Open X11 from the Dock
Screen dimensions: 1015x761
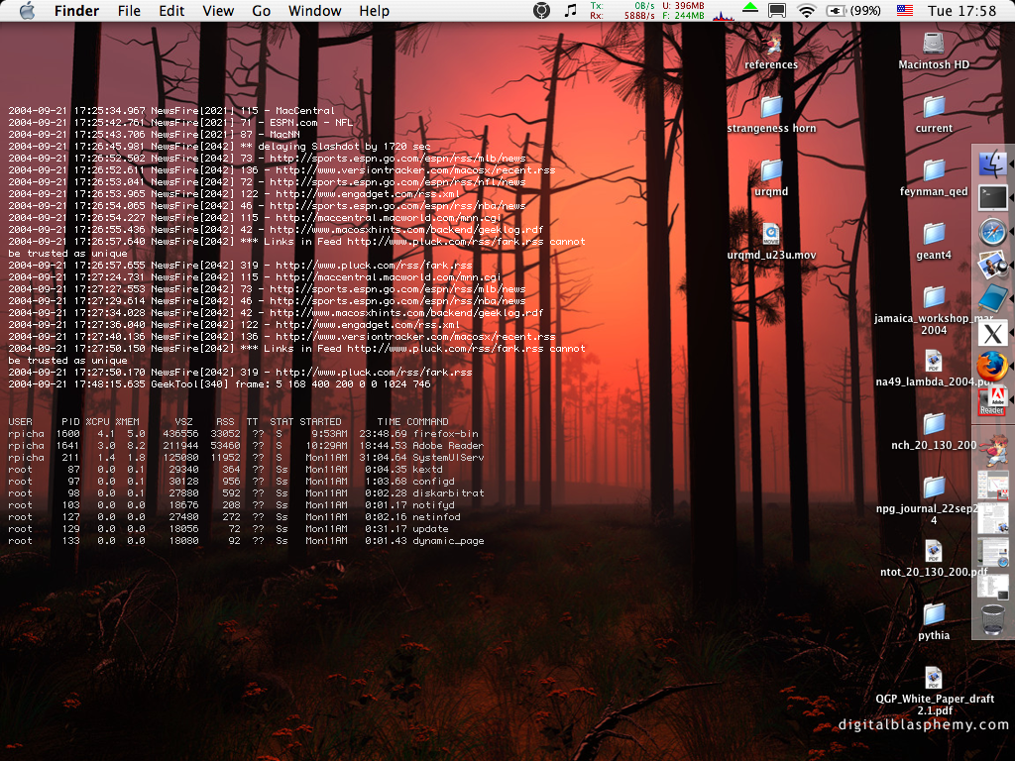click(x=992, y=333)
